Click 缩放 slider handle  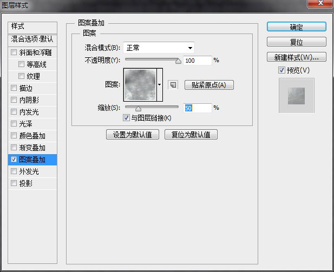pos(138,109)
